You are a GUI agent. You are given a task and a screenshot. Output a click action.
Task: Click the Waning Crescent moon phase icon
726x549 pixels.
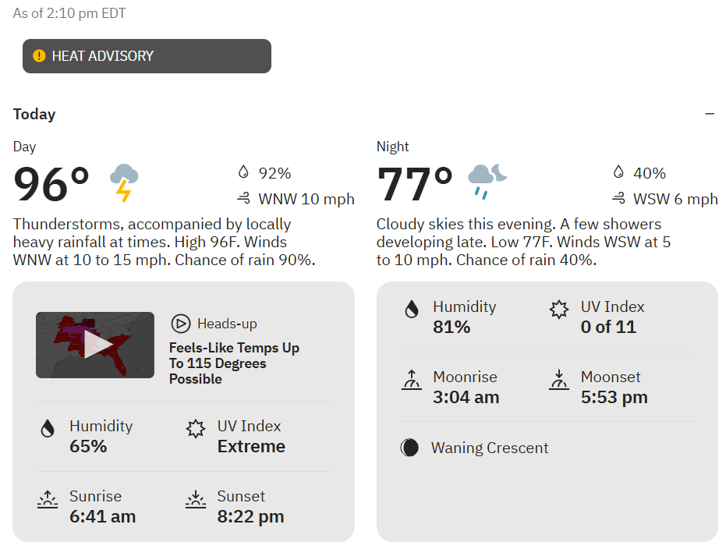click(x=409, y=448)
